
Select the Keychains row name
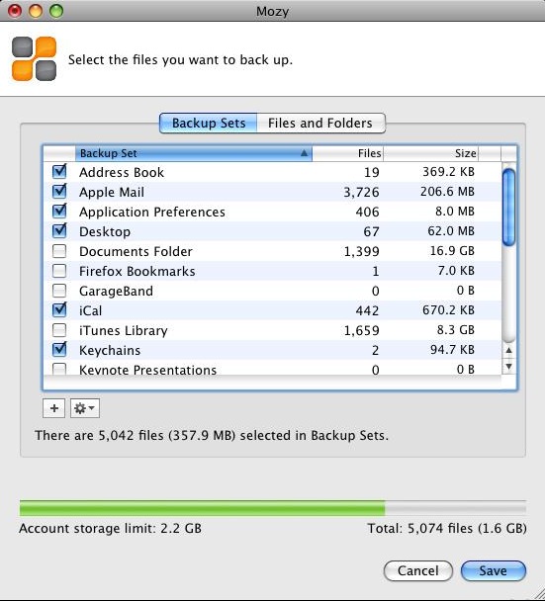tap(110, 350)
